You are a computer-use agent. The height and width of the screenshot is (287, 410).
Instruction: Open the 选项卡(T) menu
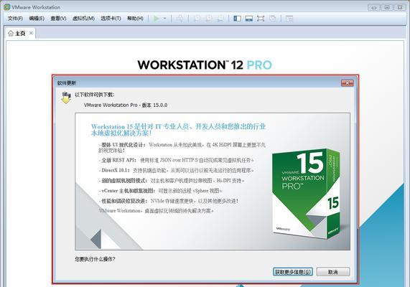point(111,19)
